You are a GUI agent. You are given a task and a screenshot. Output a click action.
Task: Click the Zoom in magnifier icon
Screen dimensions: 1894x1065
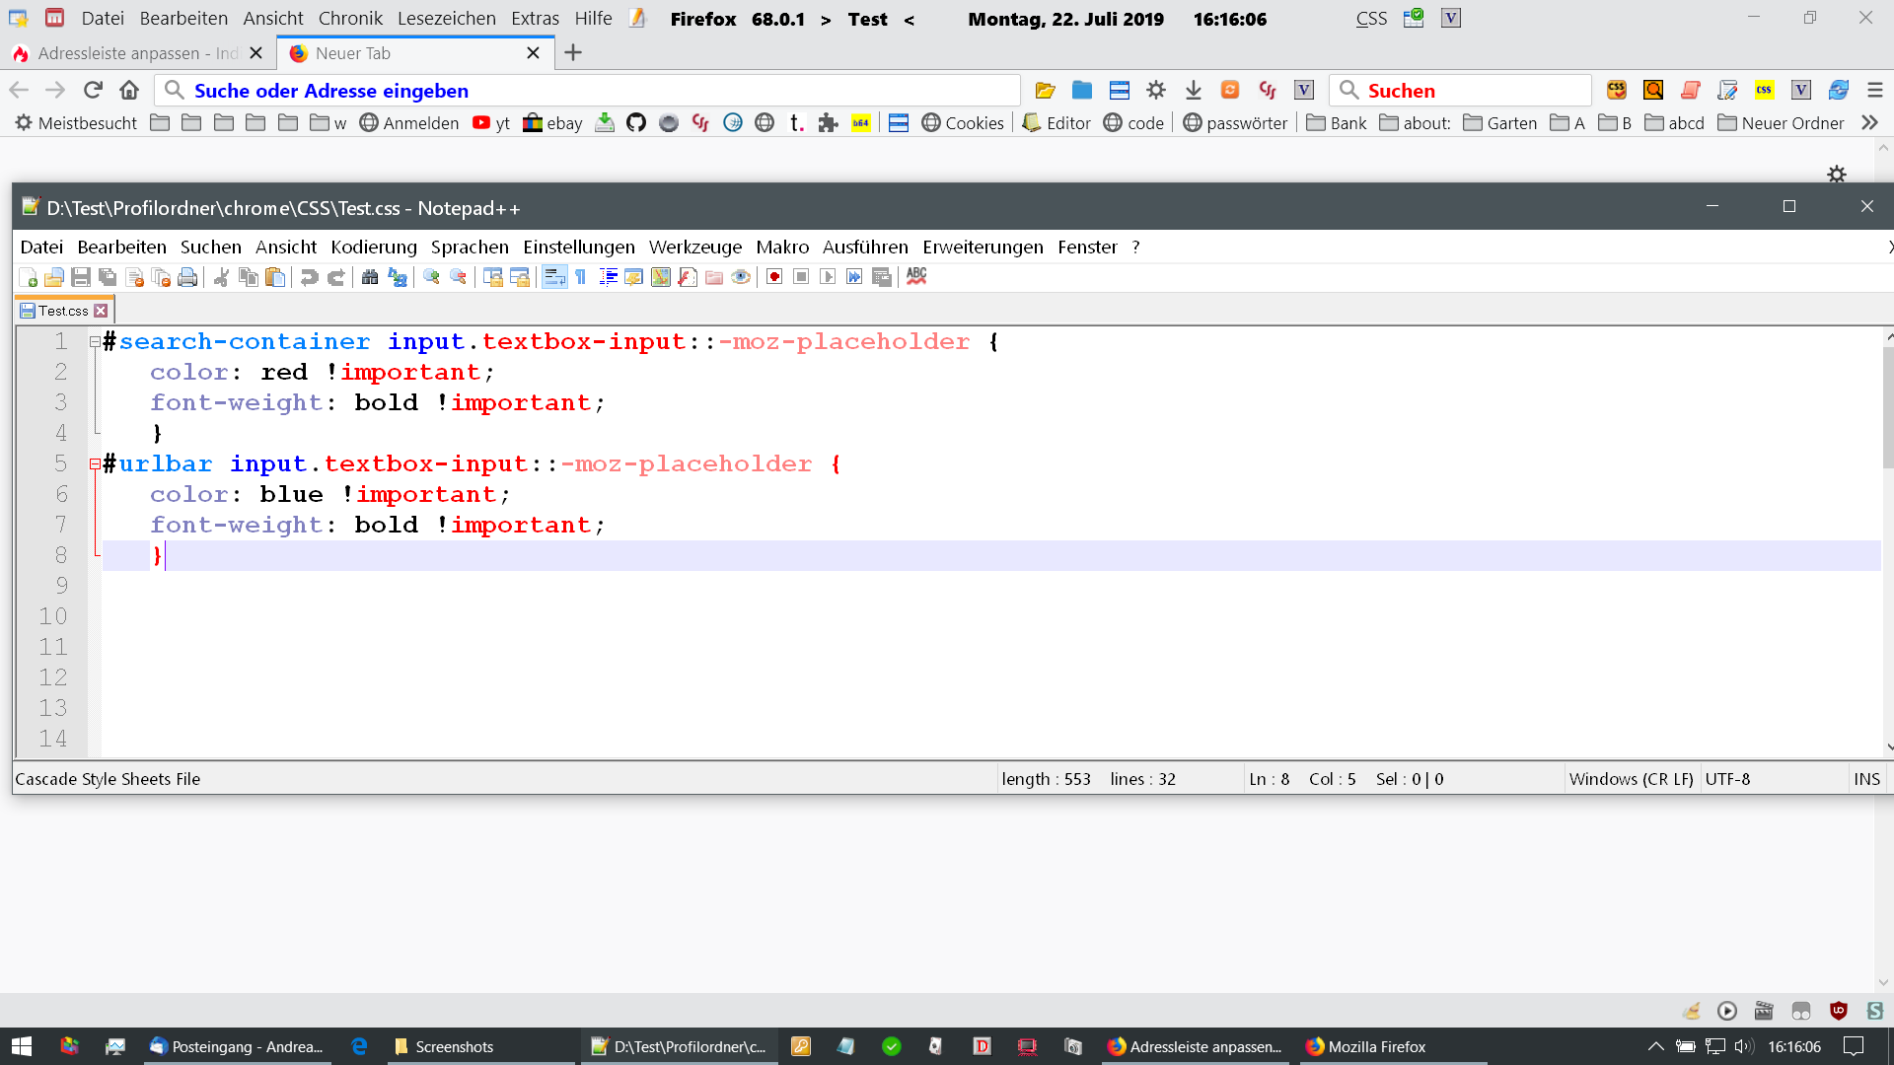431,277
